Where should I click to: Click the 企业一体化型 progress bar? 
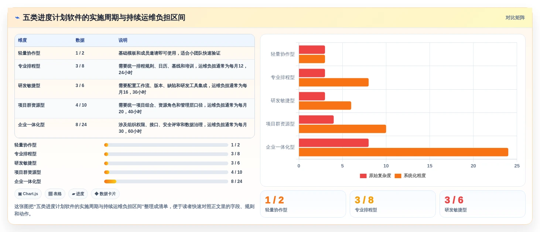tap(166, 181)
